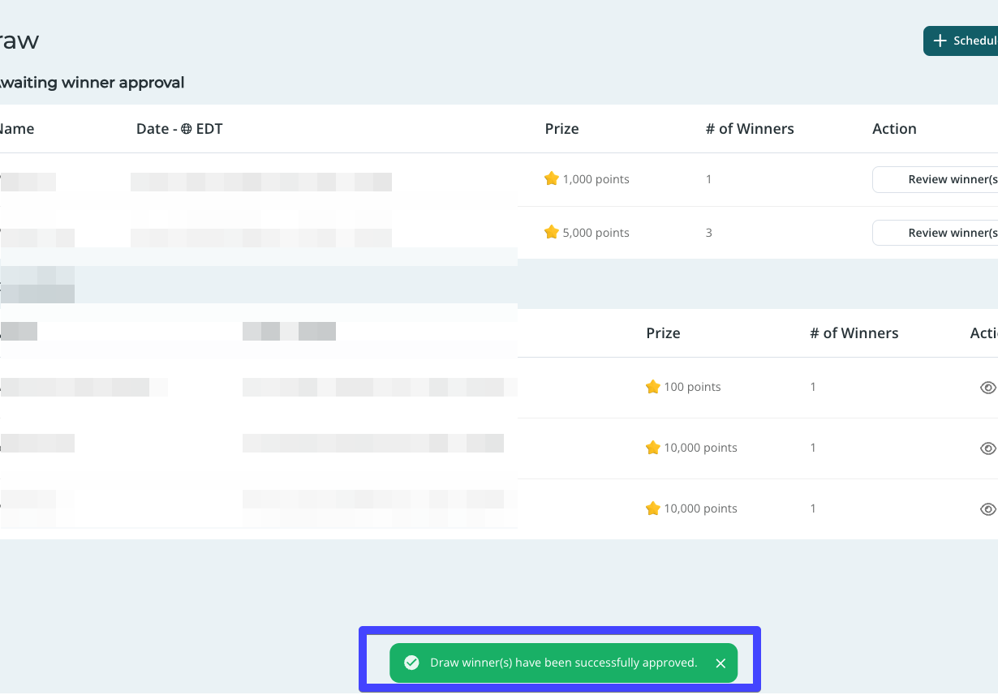Click "# of Winners" header above 100 points row
The width and height of the screenshot is (998, 695).
pyautogui.click(x=854, y=333)
